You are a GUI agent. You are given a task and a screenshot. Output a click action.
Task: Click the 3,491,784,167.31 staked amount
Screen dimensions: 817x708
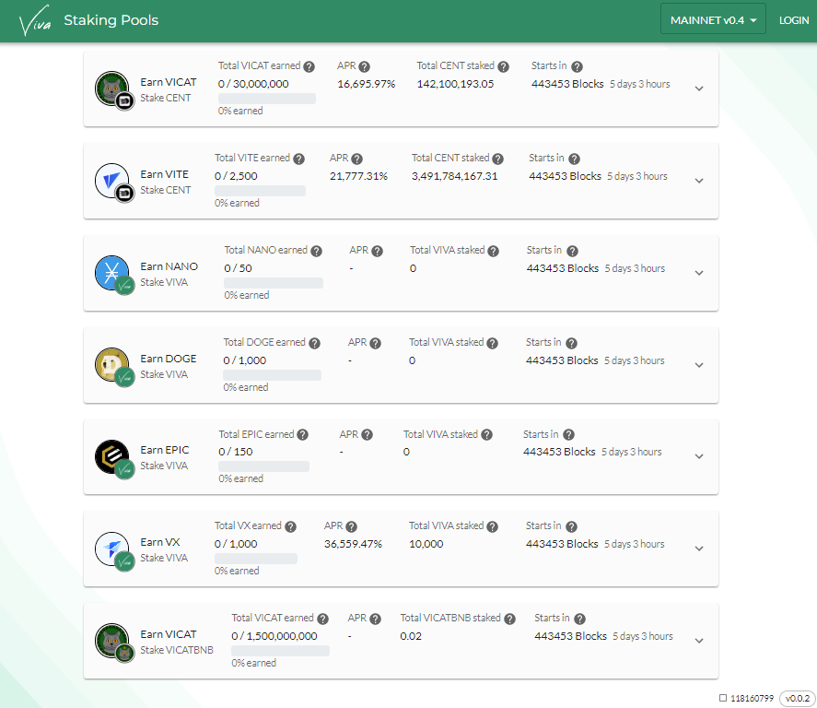tap(454, 176)
